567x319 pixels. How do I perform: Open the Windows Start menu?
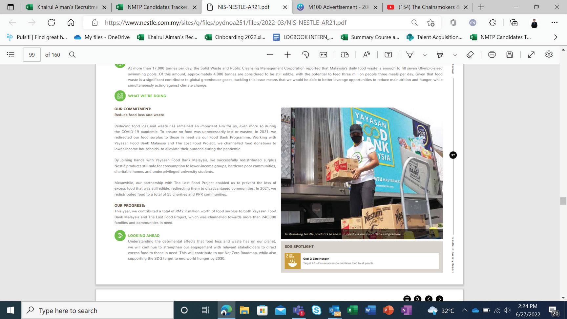tap(10, 310)
